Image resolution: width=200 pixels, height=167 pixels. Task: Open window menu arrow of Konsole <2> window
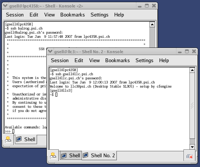[5, 6]
